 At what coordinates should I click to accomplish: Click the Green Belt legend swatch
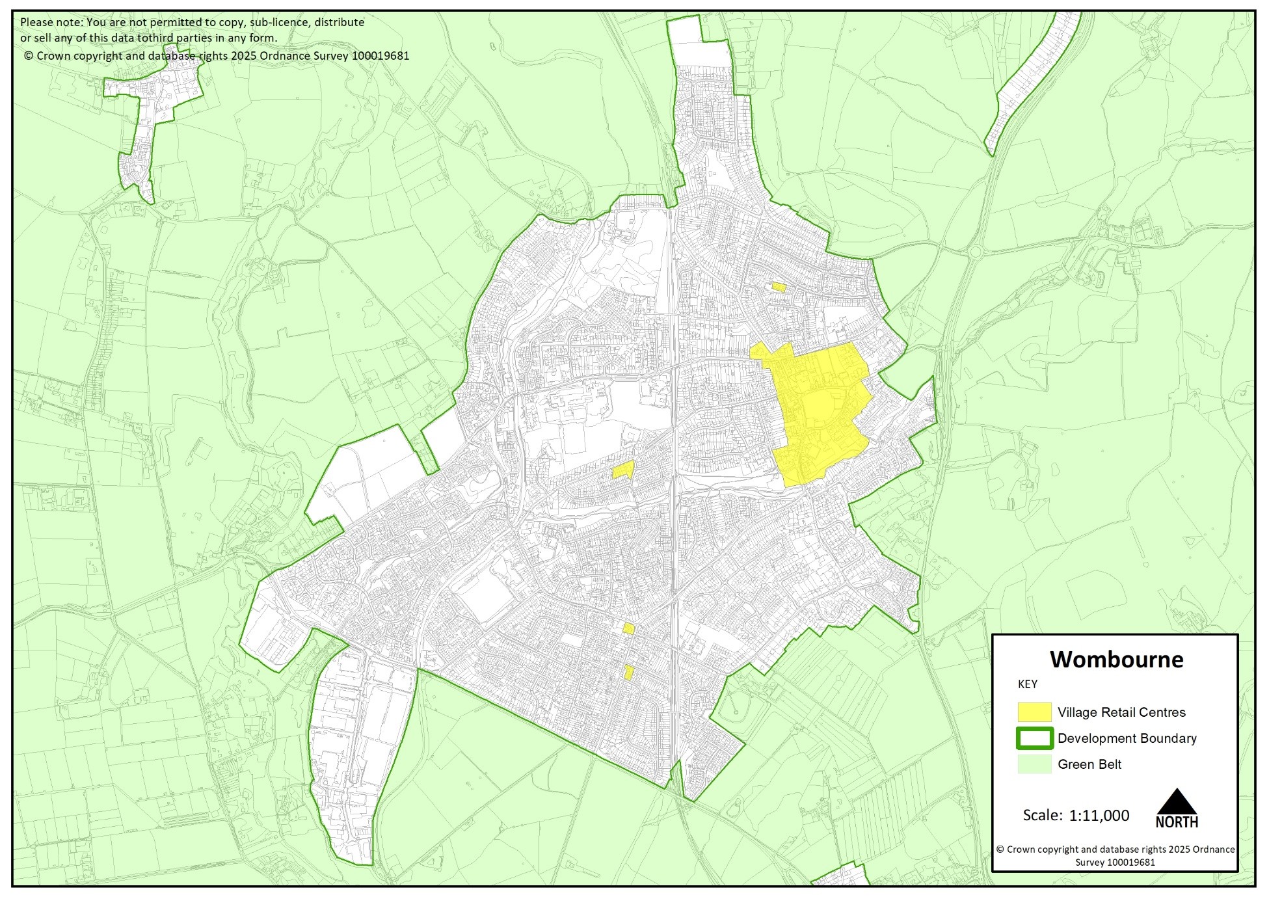(1034, 764)
